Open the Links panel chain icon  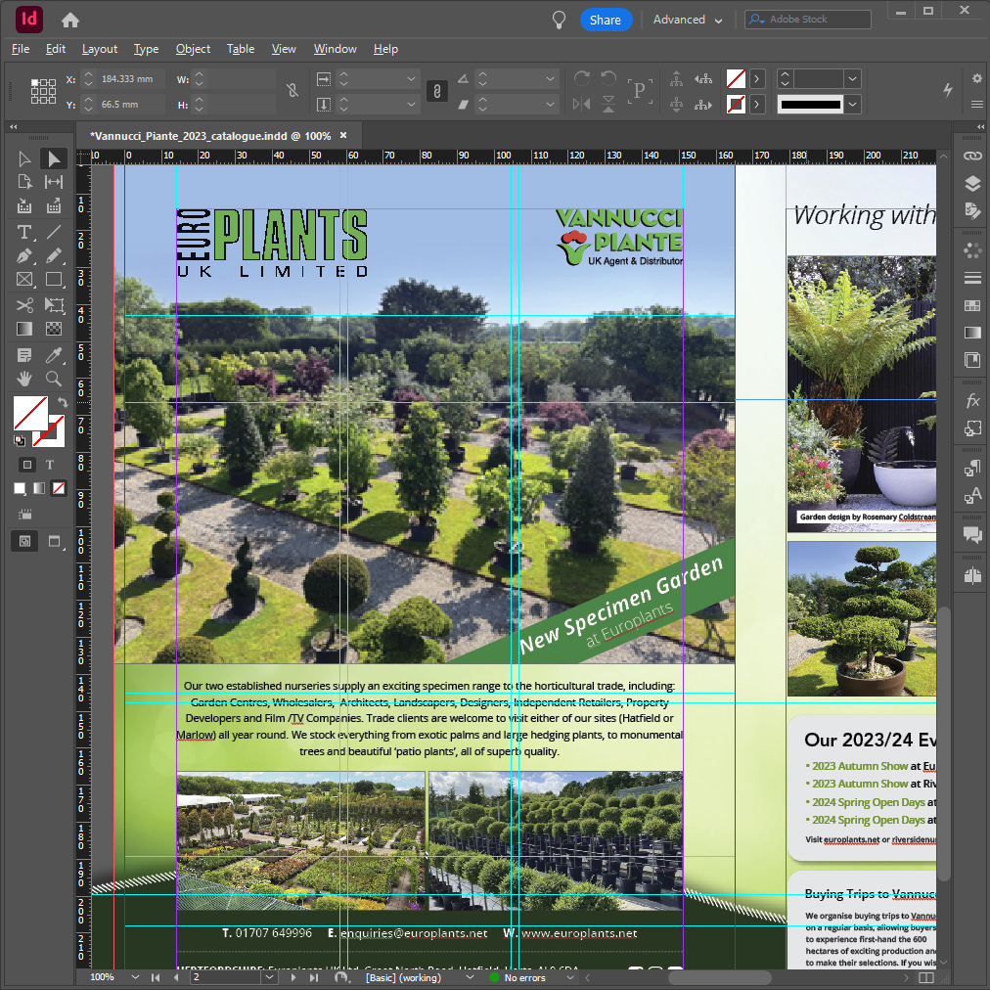[x=972, y=156]
